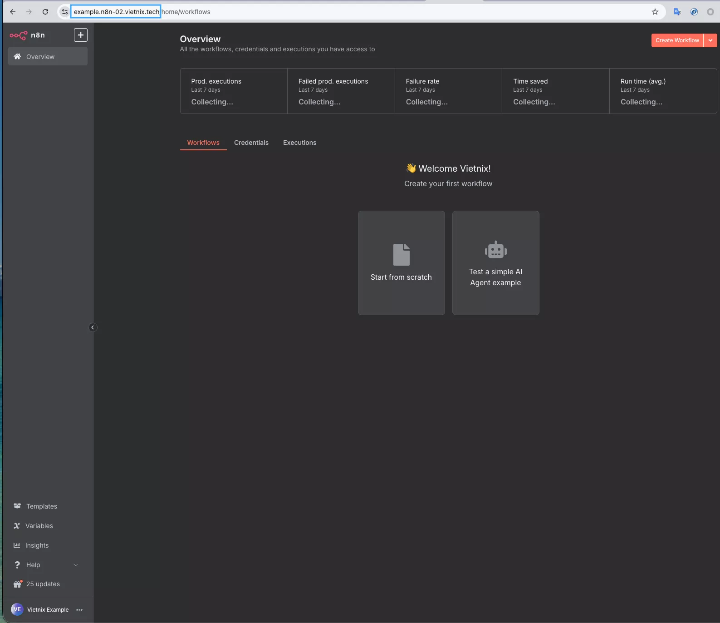The height and width of the screenshot is (623, 720).
Task: Click the site info icon in address bar
Action: coord(65,12)
